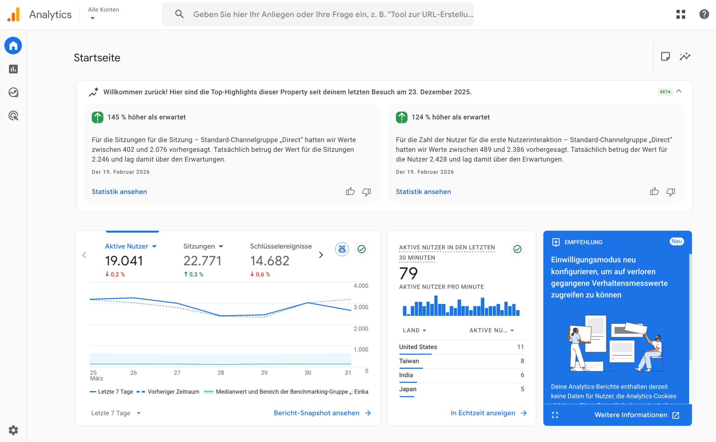Open the Google apps grid
This screenshot has width=716, height=442.
[681, 14]
